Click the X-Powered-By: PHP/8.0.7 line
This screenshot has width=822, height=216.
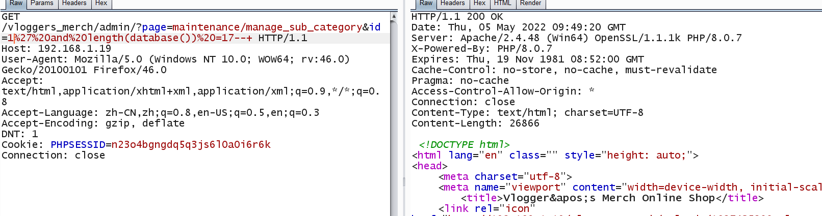(x=482, y=49)
